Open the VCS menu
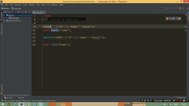The image size is (189, 106). pyautogui.click(x=48, y=5)
